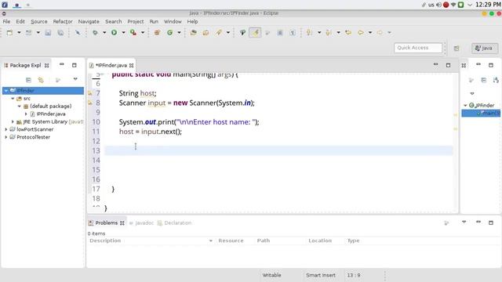The height and width of the screenshot is (282, 502).
Task: Click the Run Last Tool icon with red toolbox
Action: click(133, 33)
